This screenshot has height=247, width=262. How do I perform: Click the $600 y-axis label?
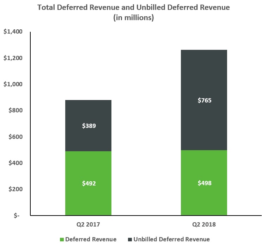[x=14, y=137]
